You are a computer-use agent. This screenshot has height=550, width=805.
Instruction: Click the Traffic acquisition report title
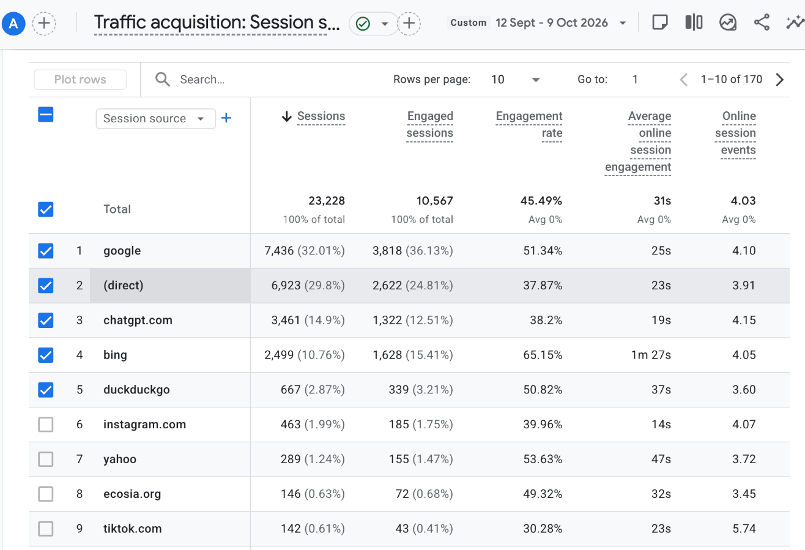(x=217, y=23)
